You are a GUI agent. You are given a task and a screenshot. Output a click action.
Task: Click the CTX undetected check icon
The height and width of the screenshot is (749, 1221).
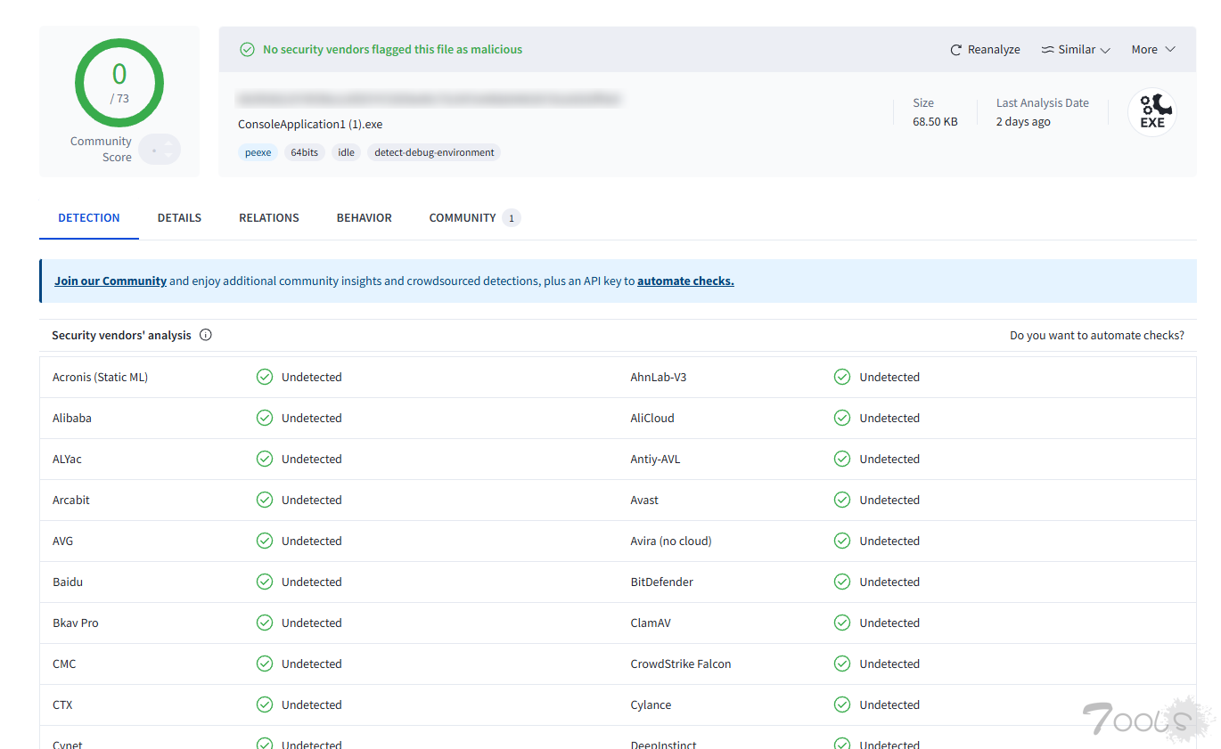tap(265, 704)
